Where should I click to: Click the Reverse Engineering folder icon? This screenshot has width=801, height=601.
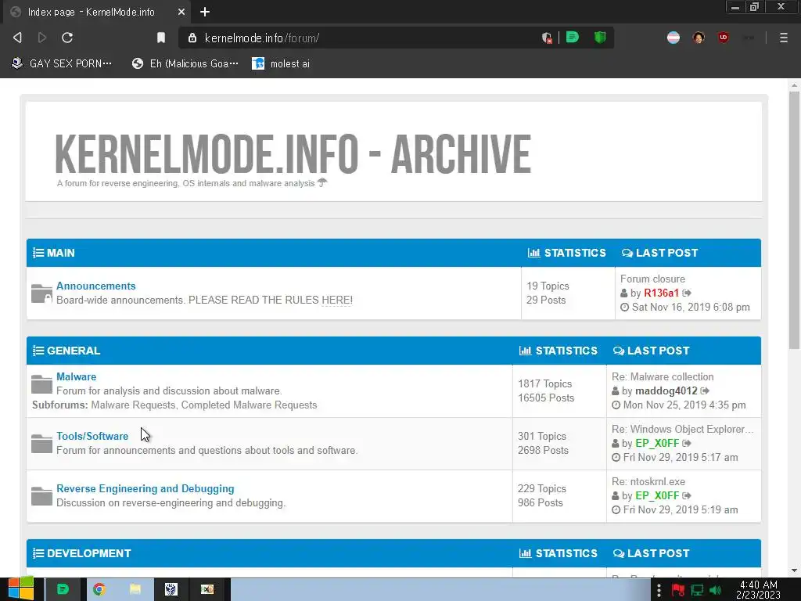[41, 495]
